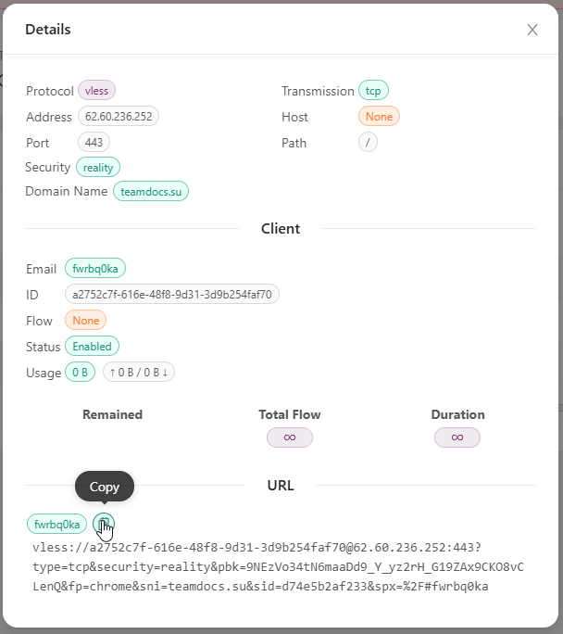
Task: Click the upload/download usage tag
Action: pyautogui.click(x=139, y=373)
